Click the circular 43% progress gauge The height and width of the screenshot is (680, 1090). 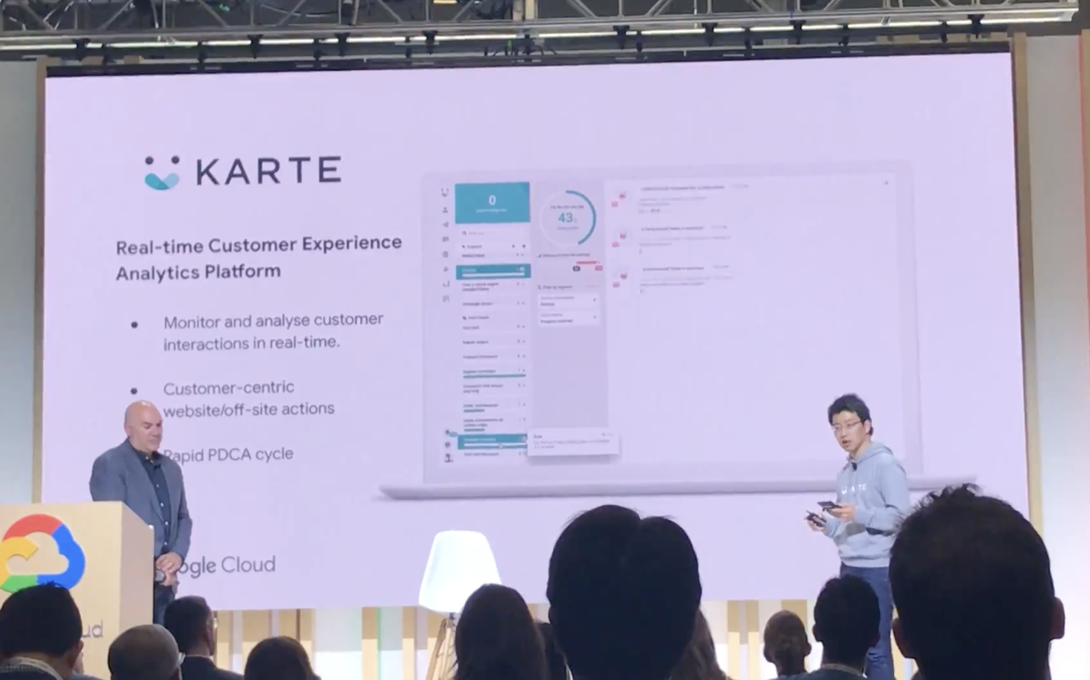pos(567,219)
